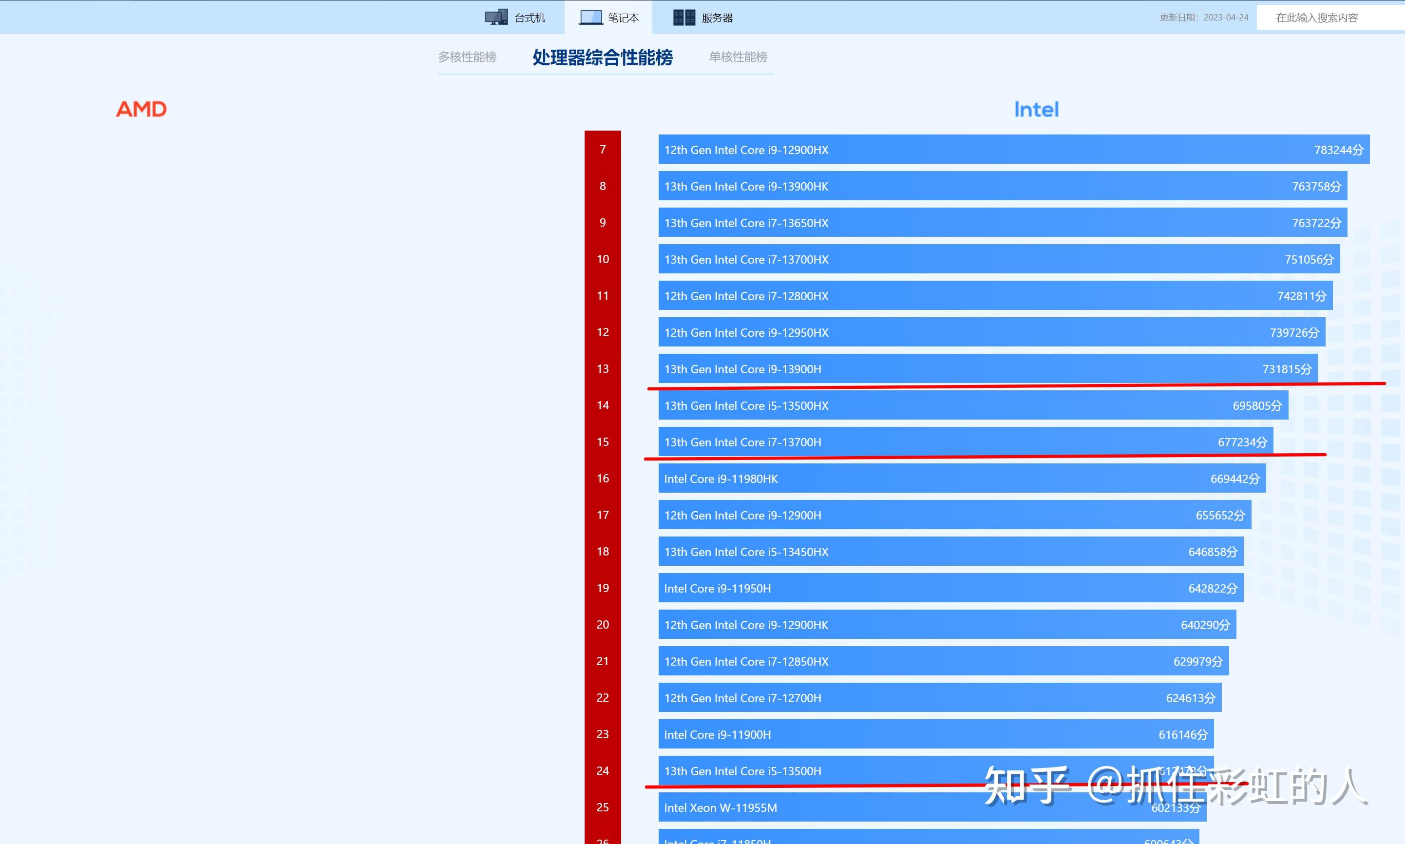Click the score 783244分
This screenshot has width=1405, height=844.
click(x=1338, y=150)
